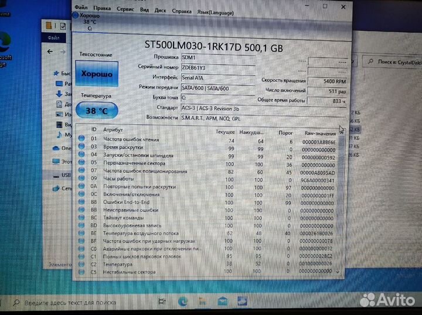Open the Файл tab in the Explorer window
This screenshot has width=422, height=315.
[x=53, y=38]
